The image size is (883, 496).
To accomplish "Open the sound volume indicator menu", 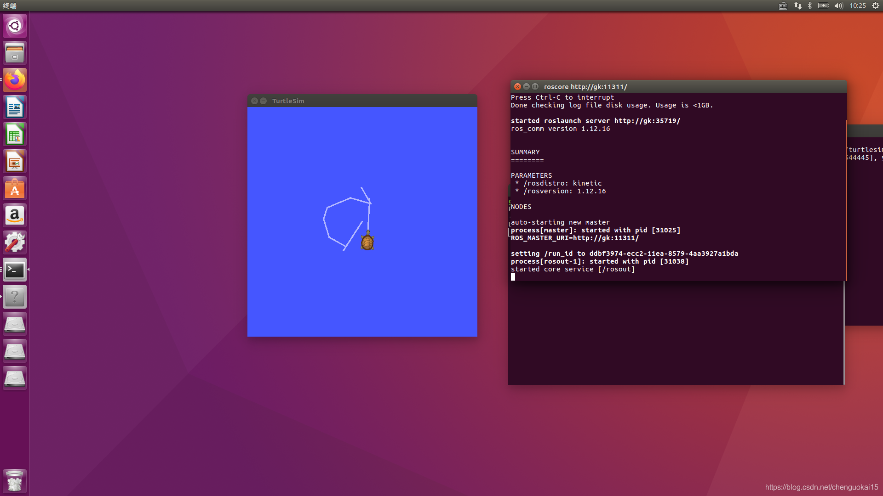I will tap(838, 6).
